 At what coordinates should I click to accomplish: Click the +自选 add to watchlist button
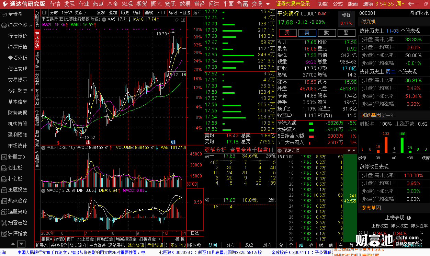(184, 13)
